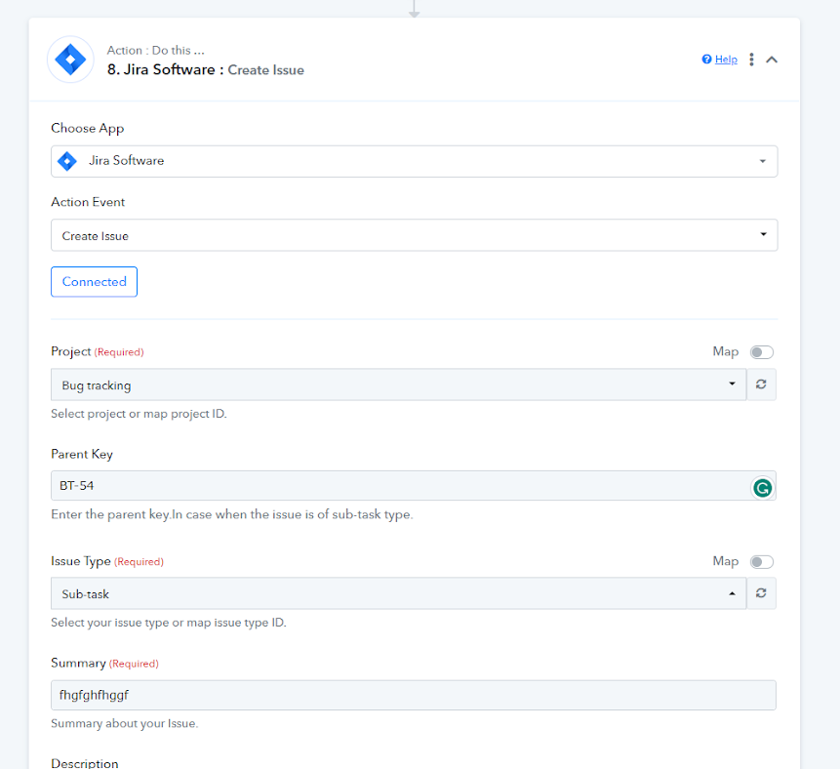Image resolution: width=840 pixels, height=769 pixels.
Task: Open the Action Event dropdown
Action: pyautogui.click(x=414, y=235)
